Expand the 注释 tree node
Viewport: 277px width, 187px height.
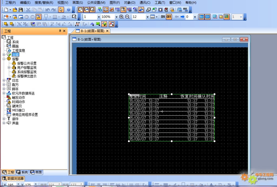[4, 55]
